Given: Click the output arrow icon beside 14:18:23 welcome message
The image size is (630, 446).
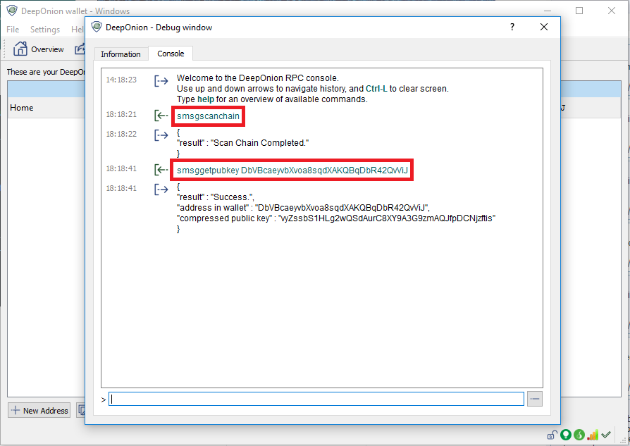Looking at the screenshot, I should 161,81.
